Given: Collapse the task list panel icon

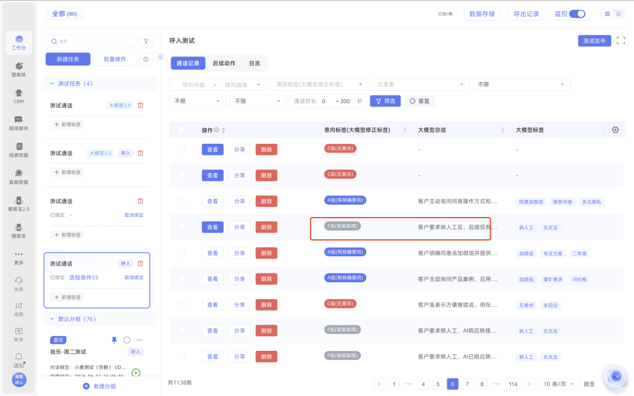Looking at the screenshot, I should coord(160,57).
